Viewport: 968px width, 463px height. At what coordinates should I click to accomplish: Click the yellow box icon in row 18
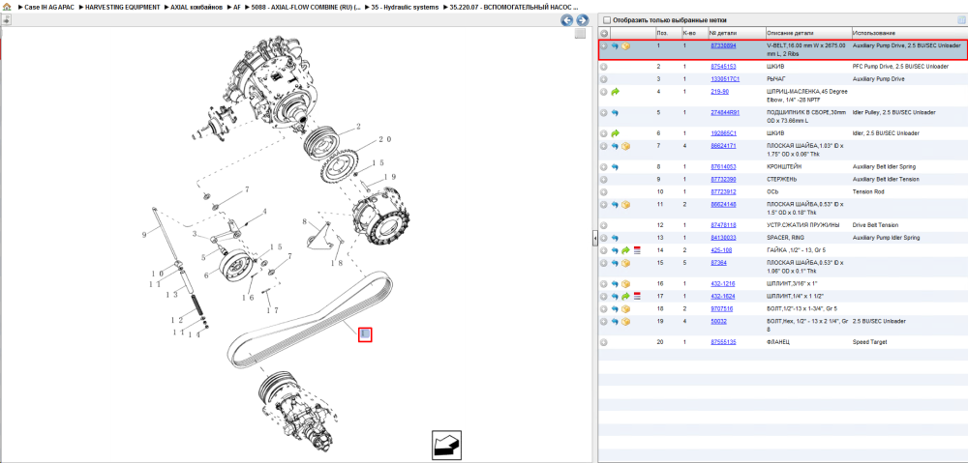[x=626, y=309]
